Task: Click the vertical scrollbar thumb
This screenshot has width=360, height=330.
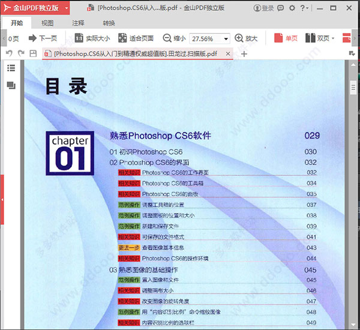Action: (x=353, y=87)
